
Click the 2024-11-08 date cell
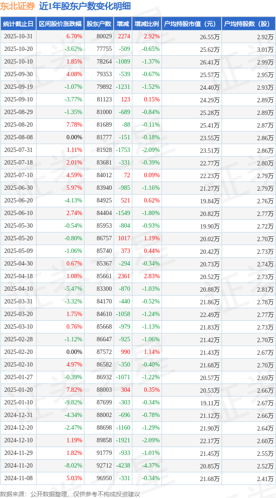(18, 478)
